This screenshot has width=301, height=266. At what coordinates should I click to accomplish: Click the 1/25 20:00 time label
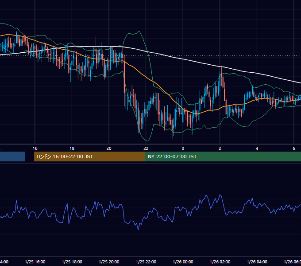109,262
